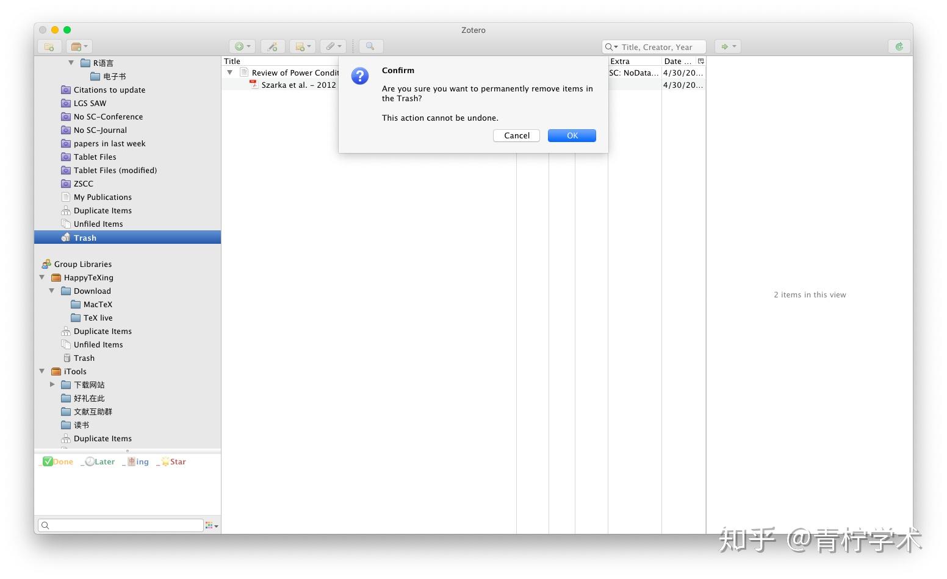
Task: Open the New Library dropdown button
Action: pos(79,46)
